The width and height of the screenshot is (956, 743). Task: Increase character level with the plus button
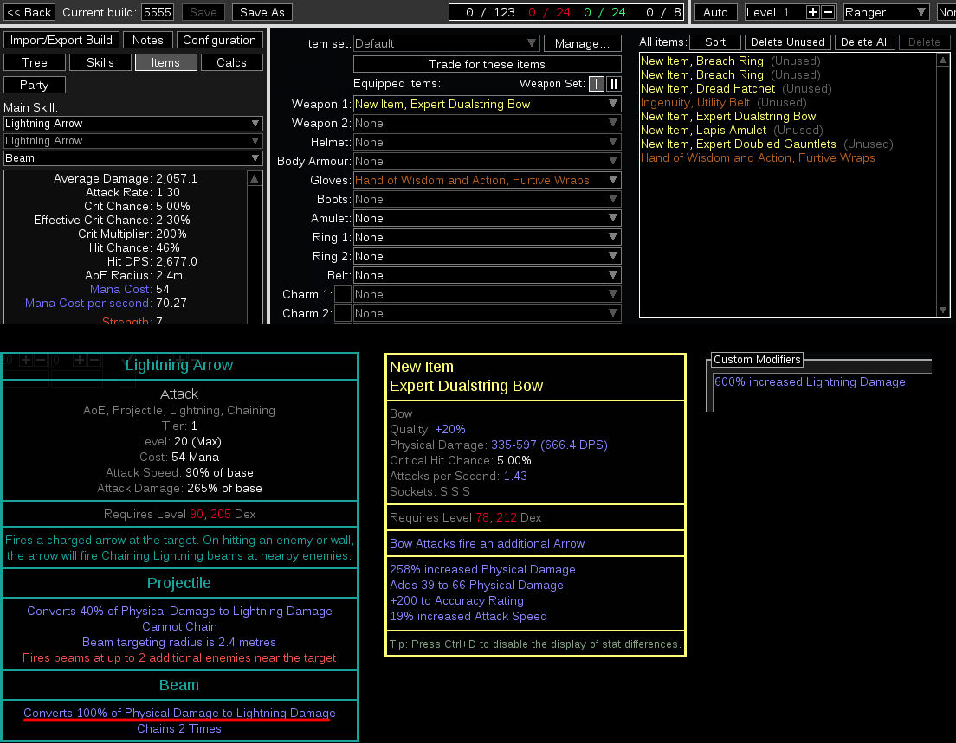[x=812, y=12]
